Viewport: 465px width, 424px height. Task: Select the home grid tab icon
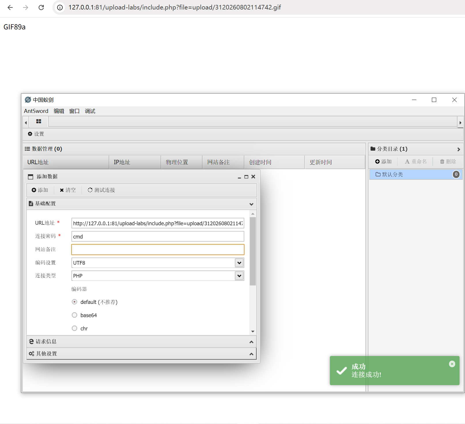[39, 122]
